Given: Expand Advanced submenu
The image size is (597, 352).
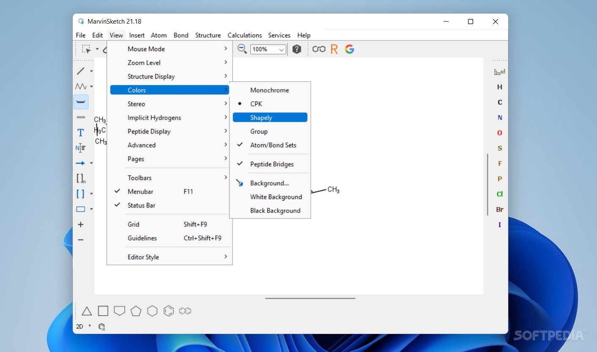Looking at the screenshot, I should (170, 145).
